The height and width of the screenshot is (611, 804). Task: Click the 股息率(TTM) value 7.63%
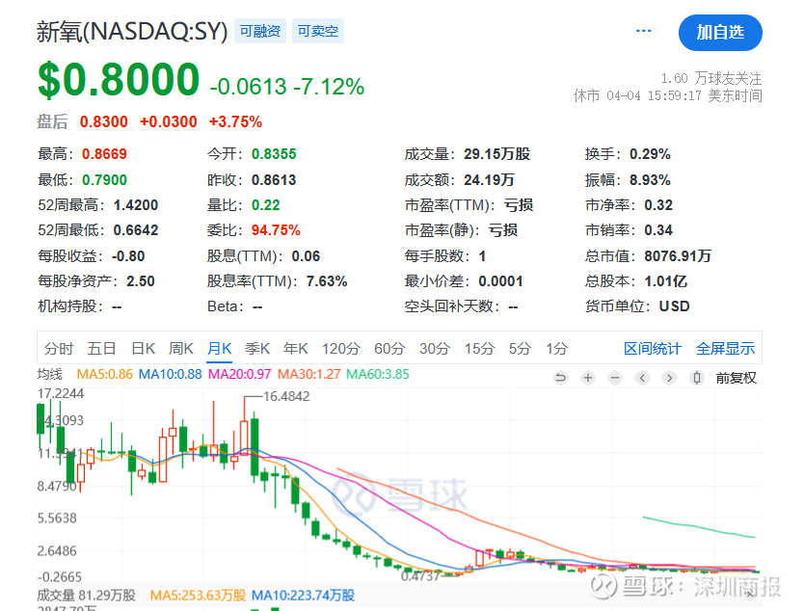(327, 281)
